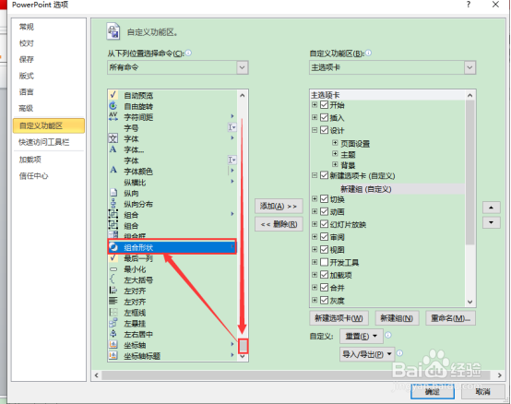Click the info icon beside 从下列位置选择命令
This screenshot has width=511, height=404.
point(188,53)
